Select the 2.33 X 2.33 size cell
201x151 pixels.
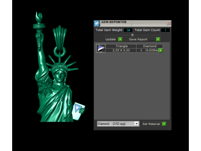tap(121, 50)
